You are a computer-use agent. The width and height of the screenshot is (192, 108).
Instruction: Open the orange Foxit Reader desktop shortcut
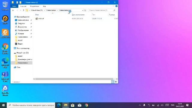pos(5,34)
